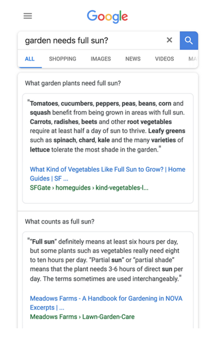214x339 pixels.
Task: Click 'Guides | SF ...' title continuation
Action: [x=49, y=178]
